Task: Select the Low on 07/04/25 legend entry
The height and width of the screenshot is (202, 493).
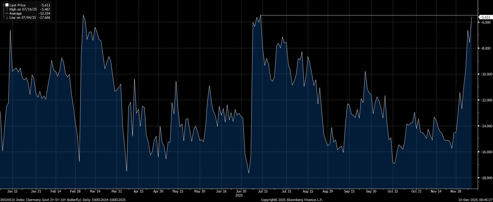Action: pyautogui.click(x=23, y=17)
